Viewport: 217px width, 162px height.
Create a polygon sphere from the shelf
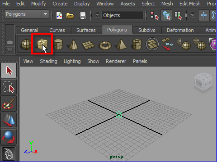click(x=26, y=45)
